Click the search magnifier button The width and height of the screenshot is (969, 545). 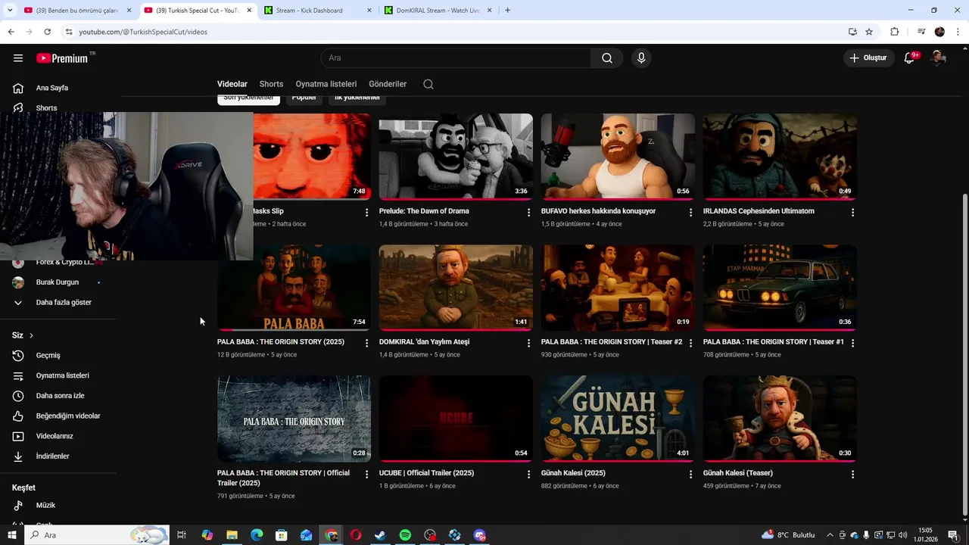point(607,58)
